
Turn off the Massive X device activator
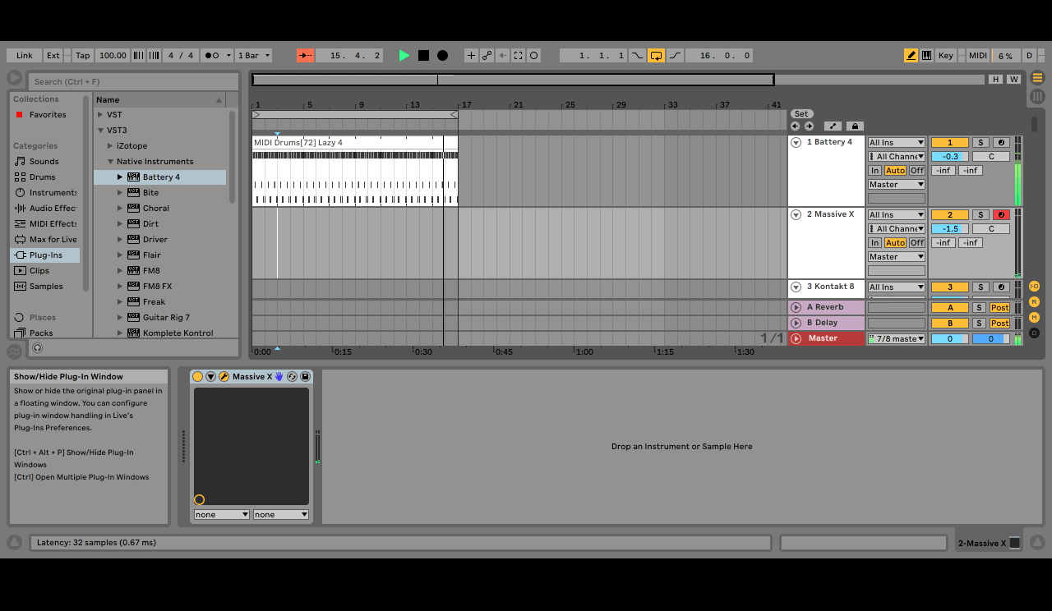[197, 377]
